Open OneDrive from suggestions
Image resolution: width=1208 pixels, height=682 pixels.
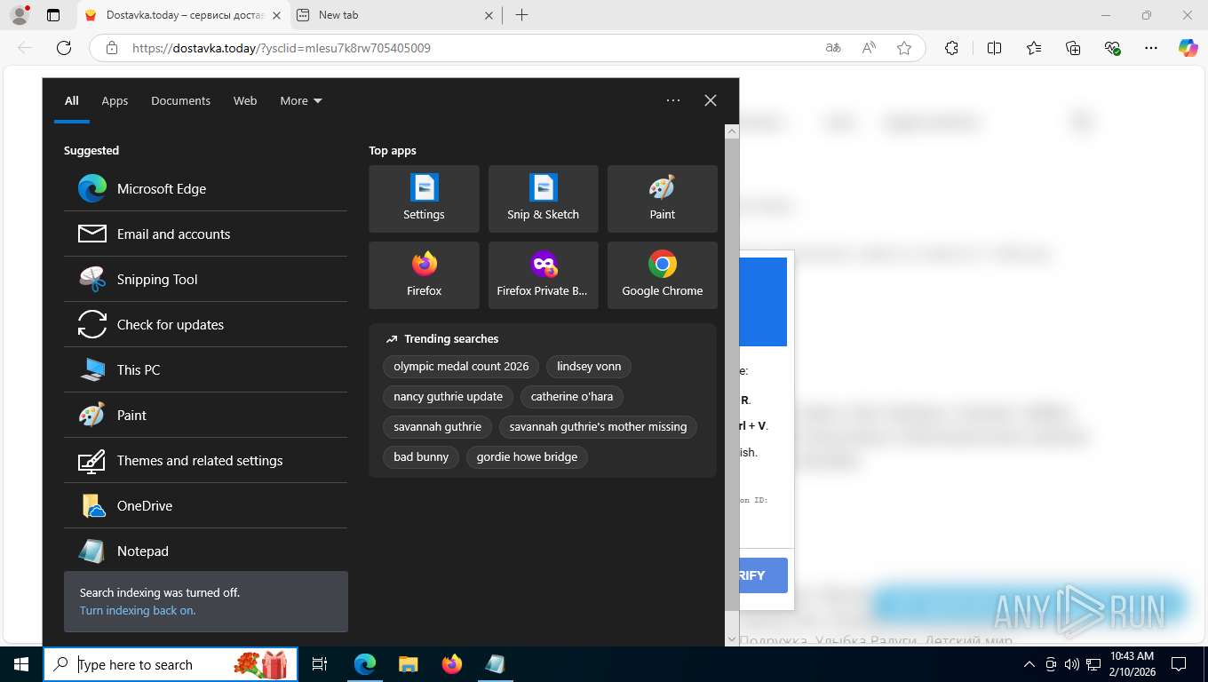pyautogui.click(x=205, y=505)
